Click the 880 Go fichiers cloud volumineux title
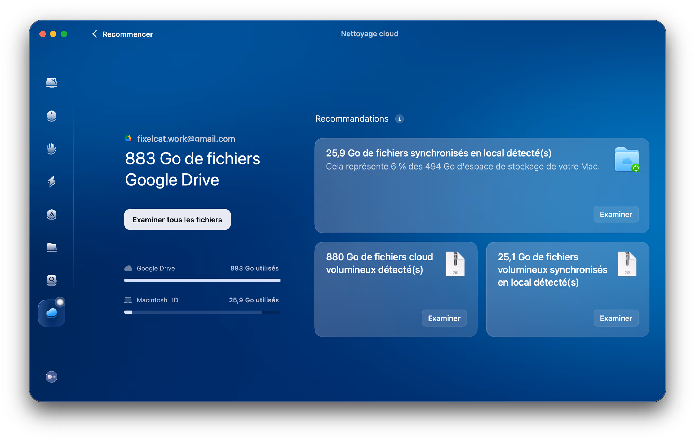Image resolution: width=695 pixels, height=441 pixels. [x=379, y=263]
